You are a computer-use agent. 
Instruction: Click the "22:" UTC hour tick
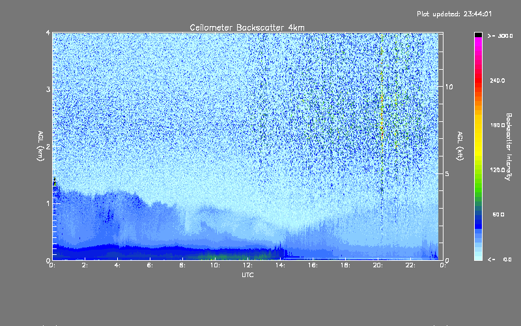(410, 265)
